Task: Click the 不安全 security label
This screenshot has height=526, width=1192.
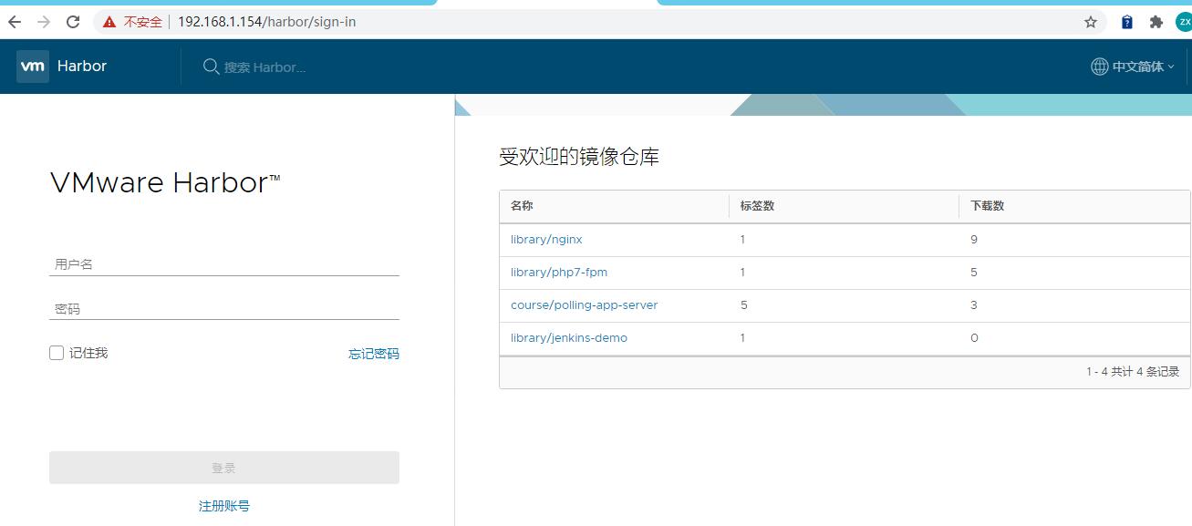Action: (x=142, y=22)
